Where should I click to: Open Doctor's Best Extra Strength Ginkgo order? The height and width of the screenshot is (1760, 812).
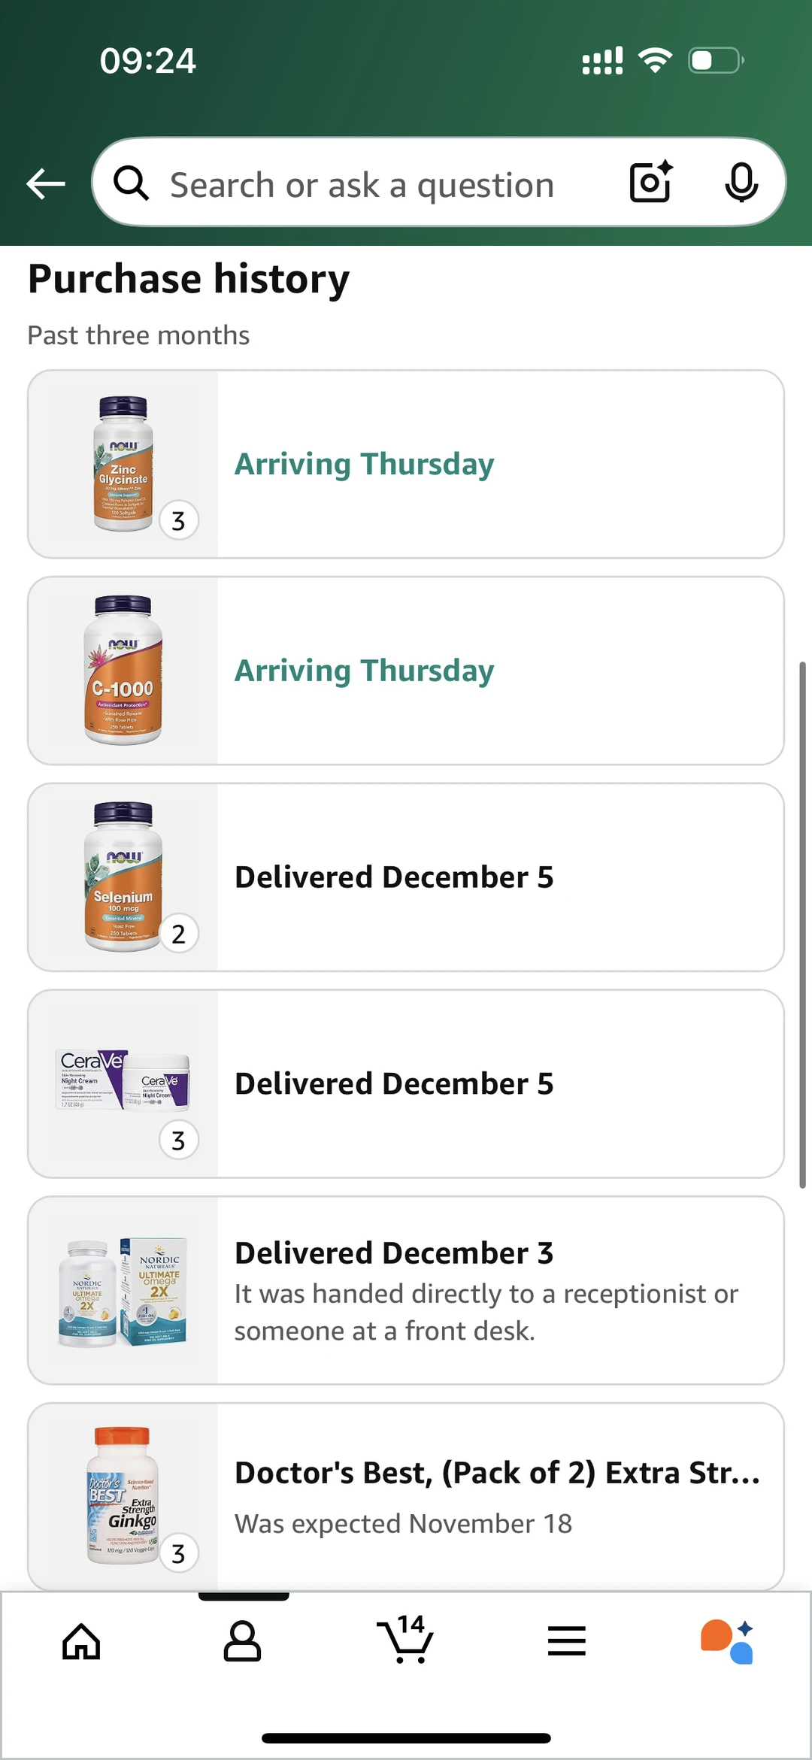click(x=406, y=1496)
